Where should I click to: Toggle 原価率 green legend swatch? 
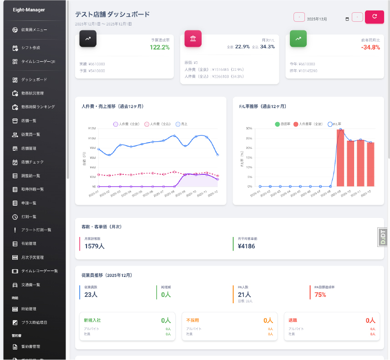pyautogui.click(x=277, y=124)
